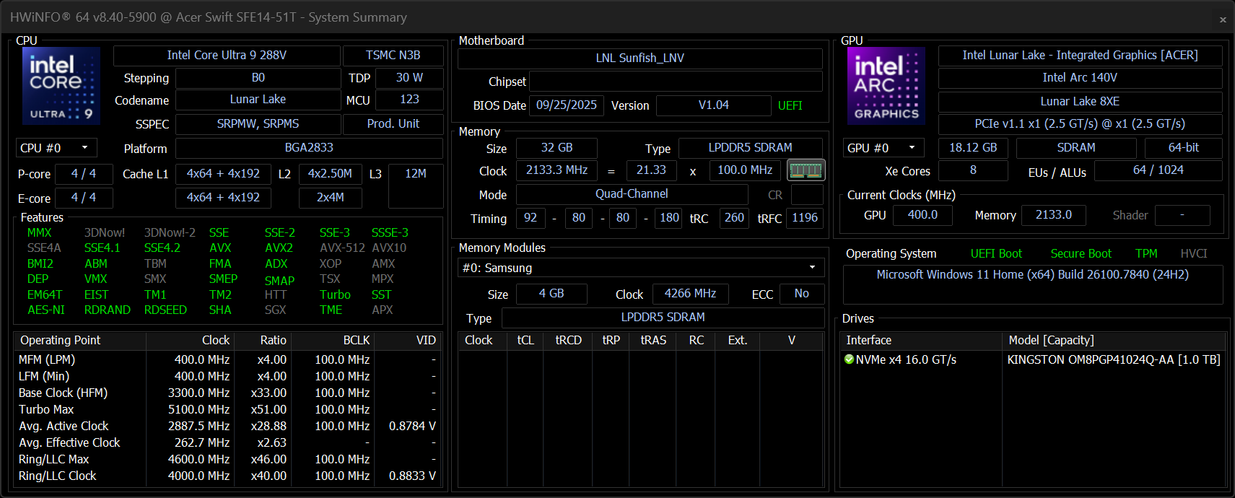Click the motherboard name LNL Sunfish_LNV
The height and width of the screenshot is (498, 1235).
click(x=640, y=58)
